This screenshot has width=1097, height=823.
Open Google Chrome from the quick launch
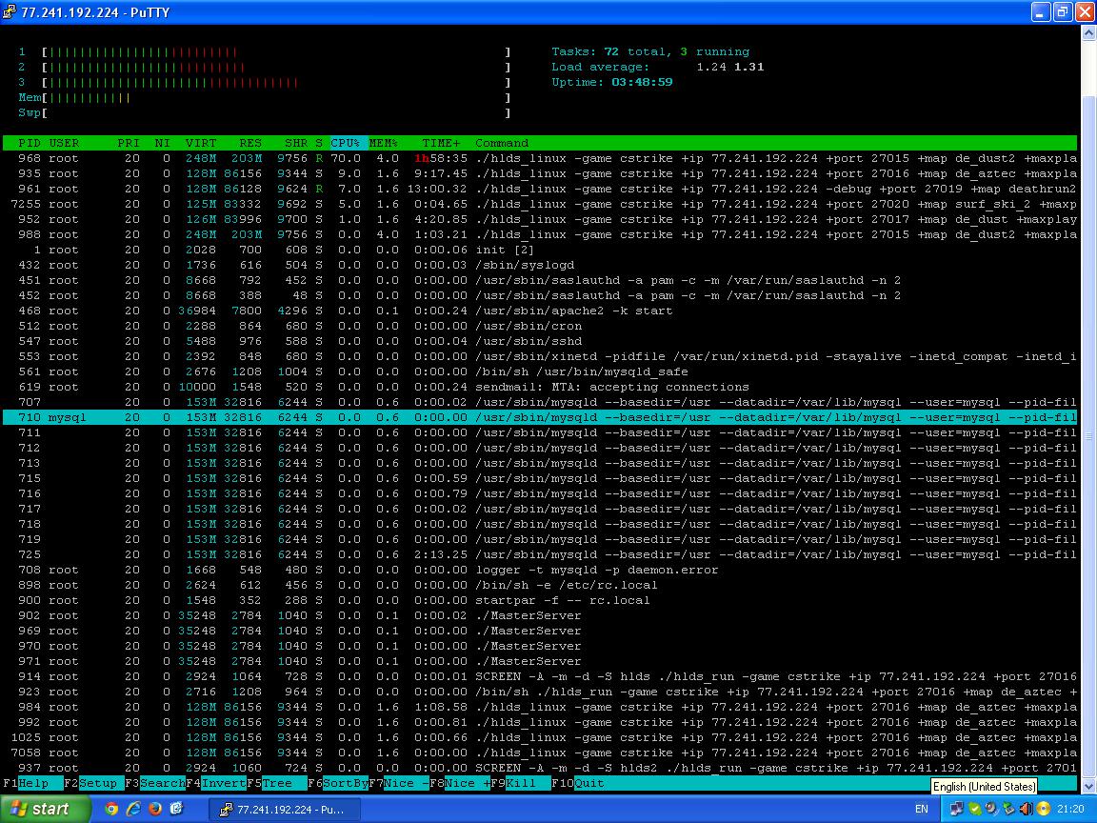pyautogui.click(x=111, y=809)
